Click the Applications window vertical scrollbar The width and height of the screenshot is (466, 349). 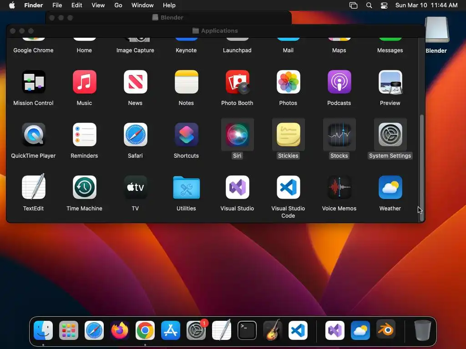(422, 168)
